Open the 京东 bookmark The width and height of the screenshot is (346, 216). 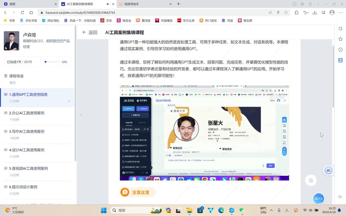(x=106, y=20)
